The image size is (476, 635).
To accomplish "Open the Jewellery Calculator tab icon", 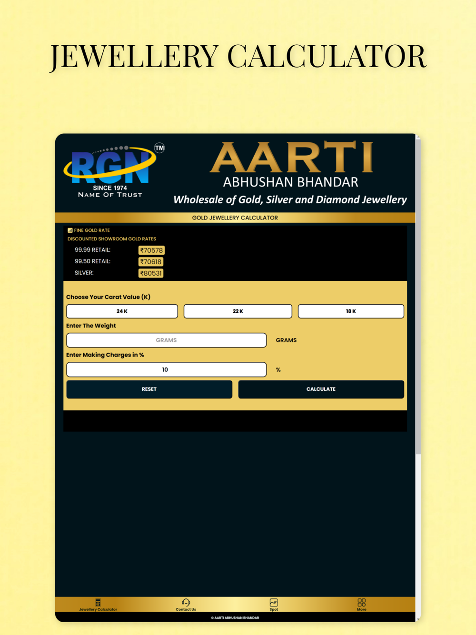I will click(98, 603).
